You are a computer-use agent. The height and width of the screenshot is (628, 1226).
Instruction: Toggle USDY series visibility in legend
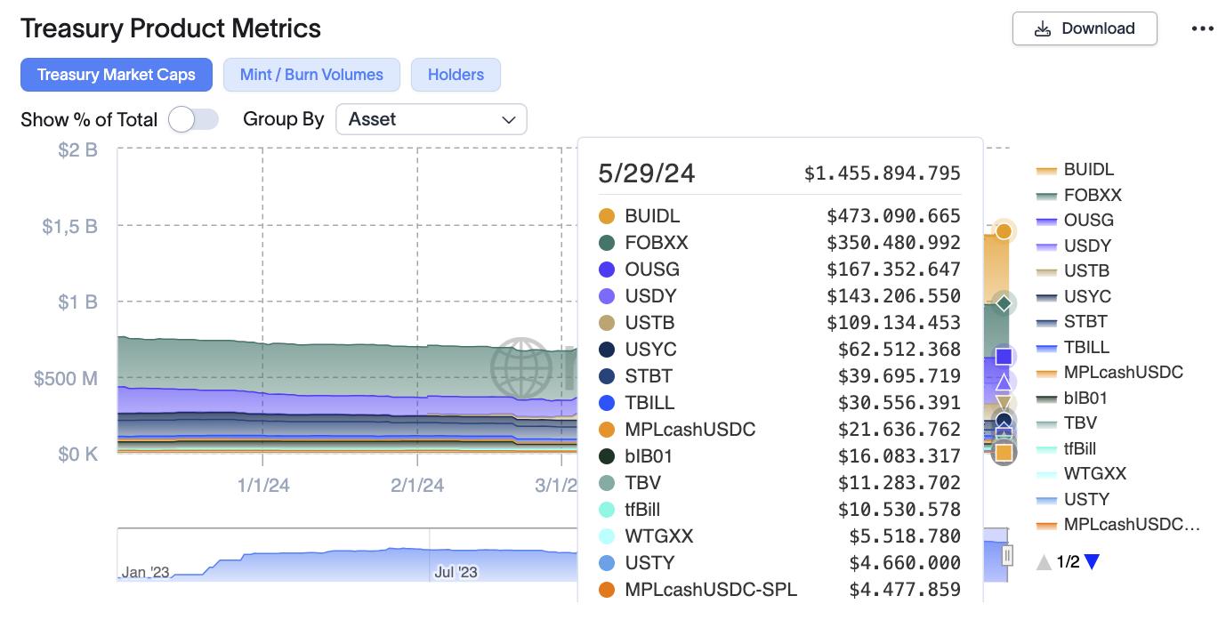click(1076, 246)
